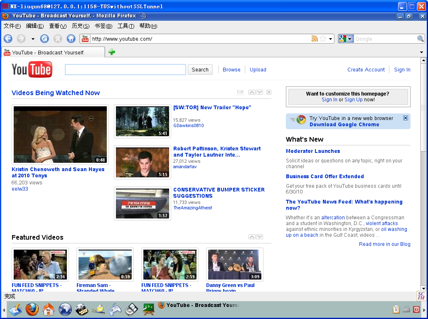Open the Fireman Sam Stranded Whale thumbnail
Viewport: 428px width, 319px height.
(105, 265)
